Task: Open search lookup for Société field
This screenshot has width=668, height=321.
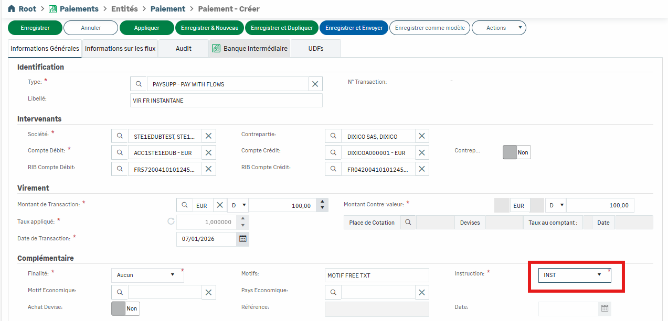Action: click(x=120, y=136)
